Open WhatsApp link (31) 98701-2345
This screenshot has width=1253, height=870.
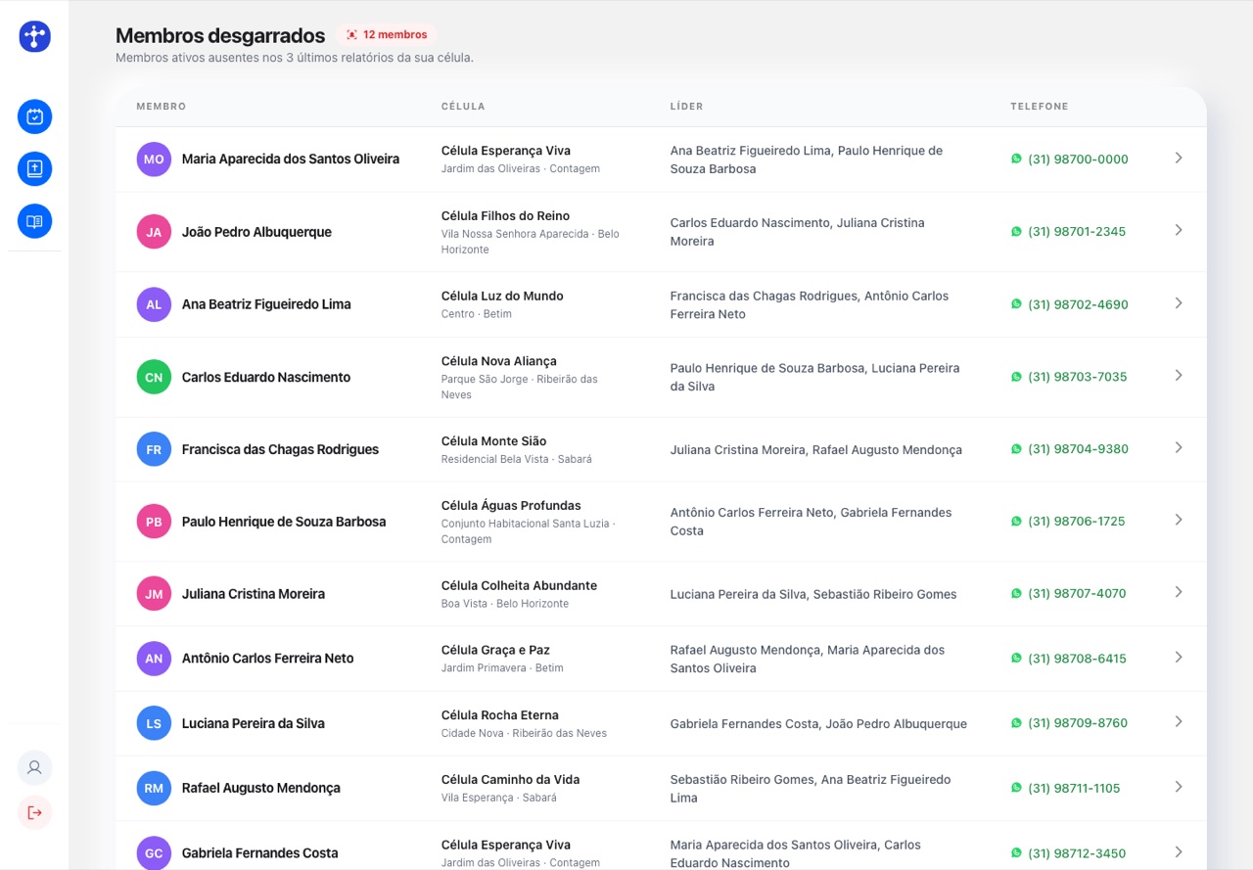(x=1069, y=232)
